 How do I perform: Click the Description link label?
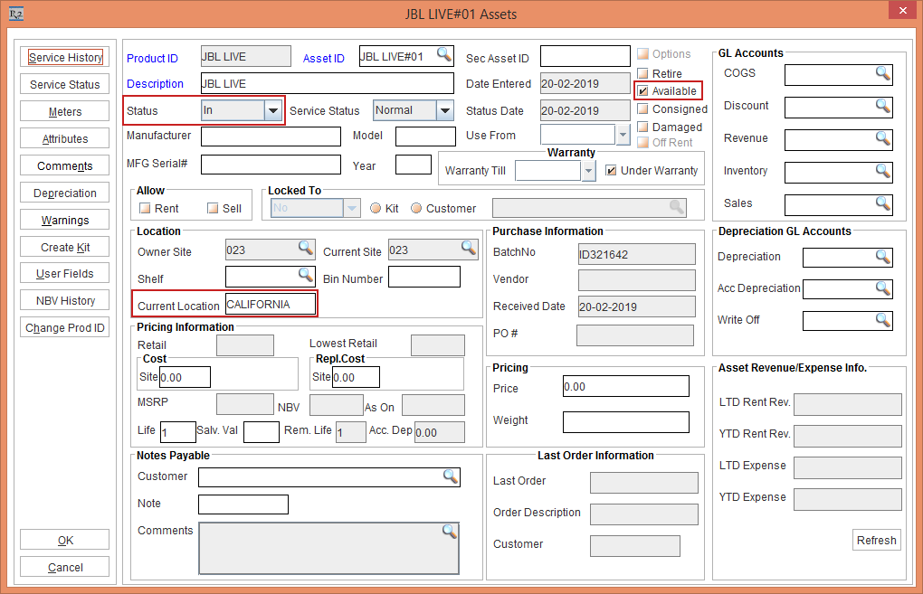click(x=156, y=83)
